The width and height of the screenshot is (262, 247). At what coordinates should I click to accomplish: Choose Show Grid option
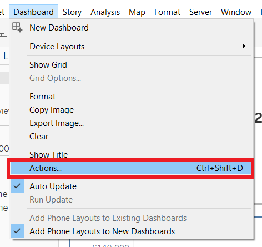tap(132, 65)
